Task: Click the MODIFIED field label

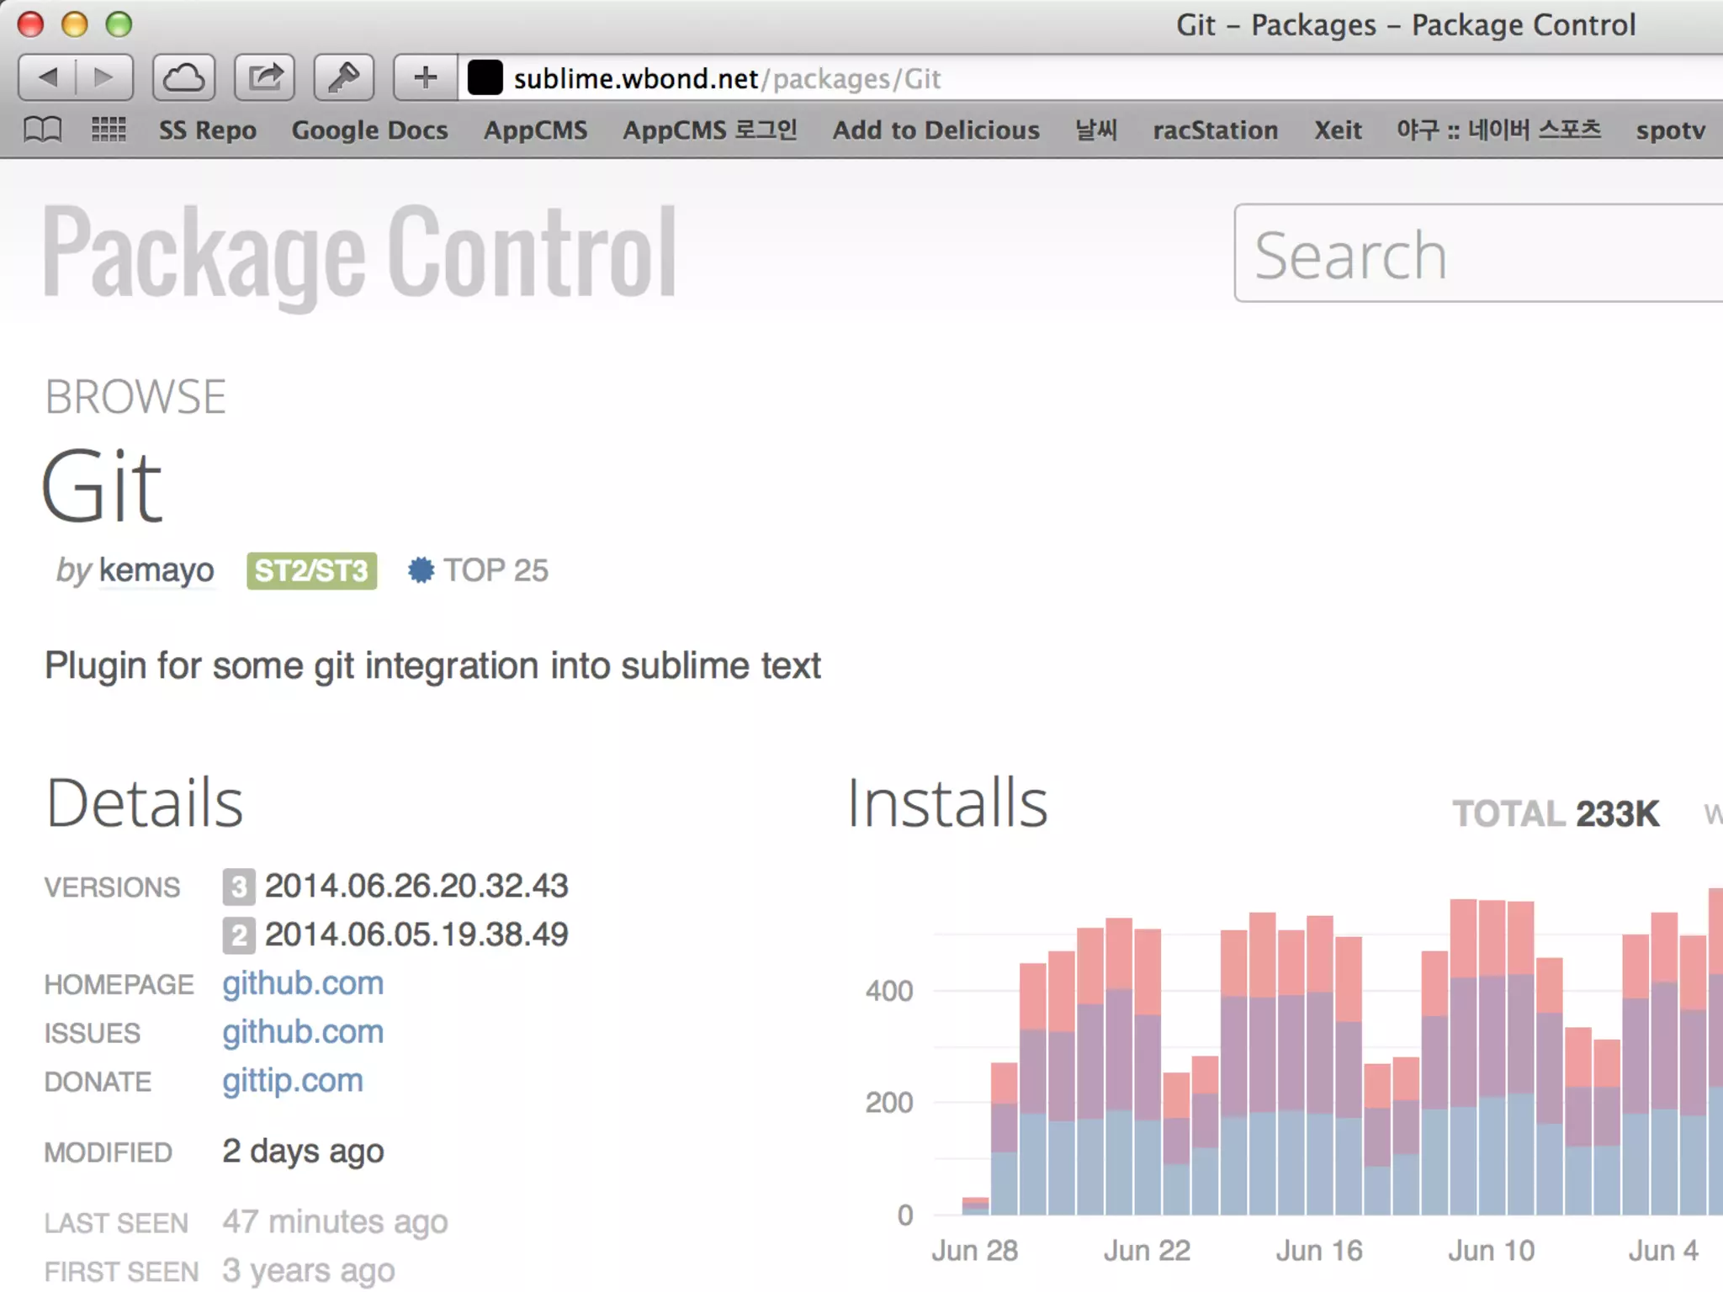Action: click(x=108, y=1152)
